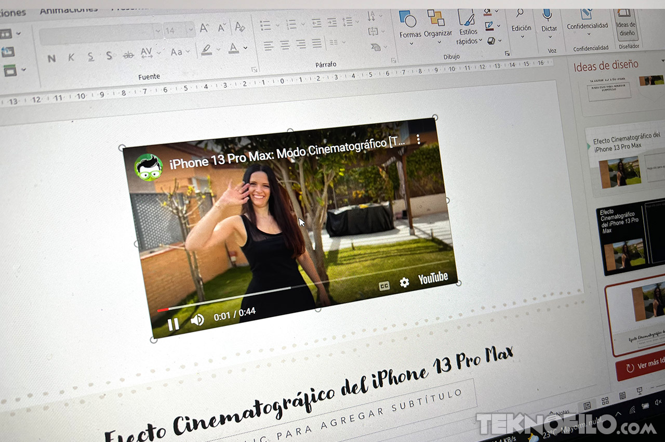The width and height of the screenshot is (665, 442).
Task: Apply font color
Action: pyautogui.click(x=233, y=48)
